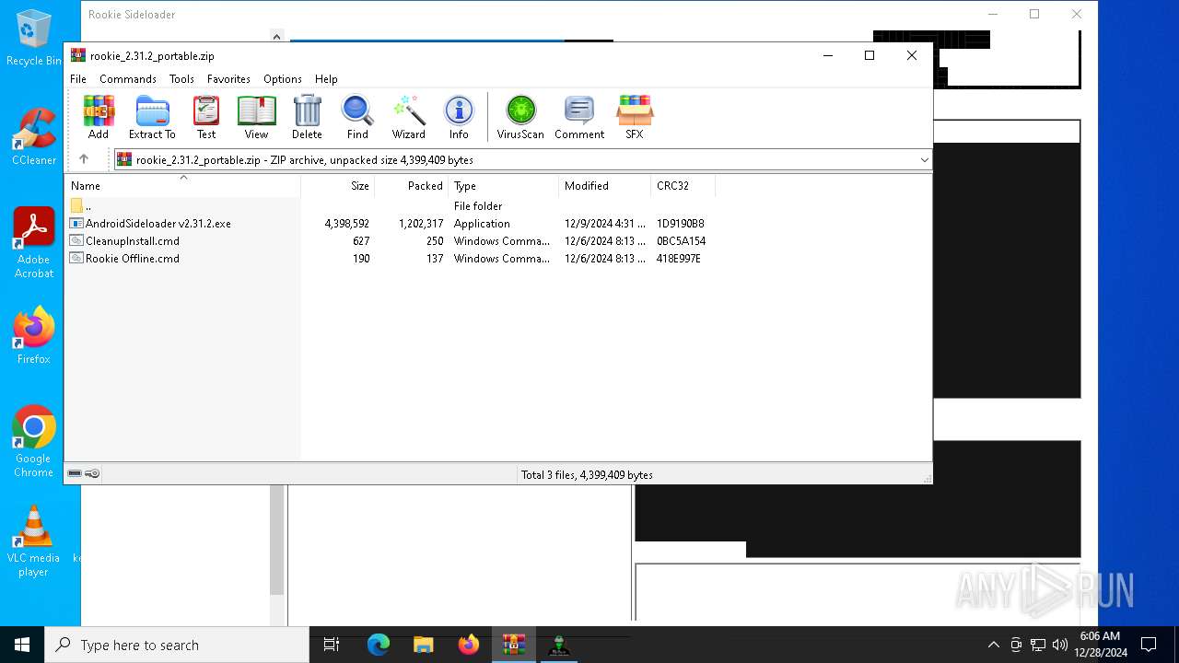Click the taskbar search box
Image resolution: width=1179 pixels, height=663 pixels.
pos(177,645)
